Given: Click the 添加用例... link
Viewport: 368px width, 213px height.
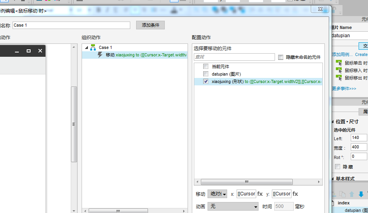Looking at the screenshot, I should click(x=342, y=54).
